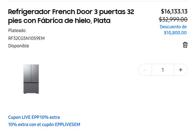
Task: Open the Cupon LIVE EPP10% extra link
Action: (x=34, y=117)
